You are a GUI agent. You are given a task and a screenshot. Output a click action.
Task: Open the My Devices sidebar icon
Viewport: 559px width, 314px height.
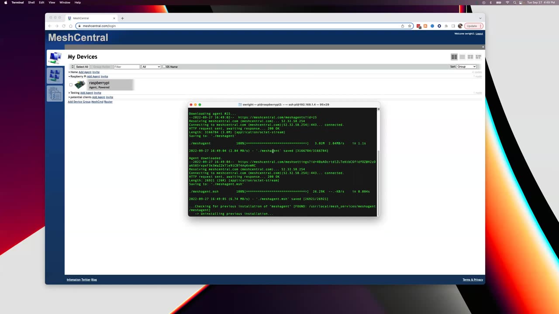55,58
